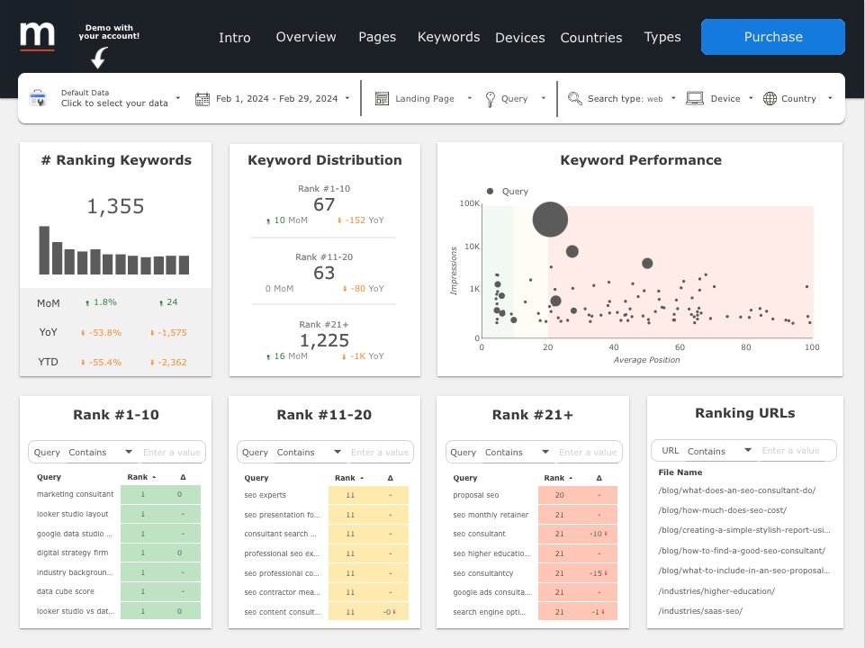Click the m logo in header

pyautogui.click(x=38, y=36)
